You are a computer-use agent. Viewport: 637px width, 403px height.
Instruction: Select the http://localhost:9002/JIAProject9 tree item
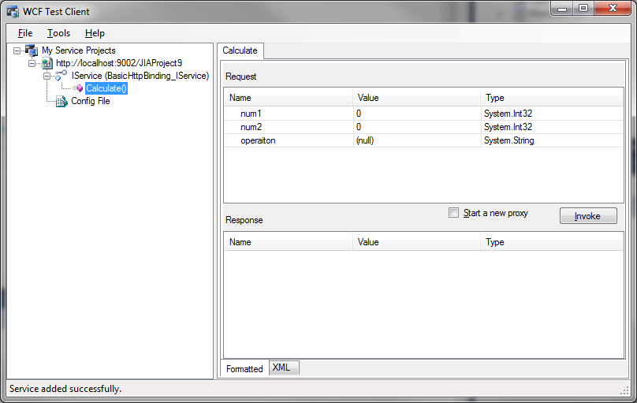pos(119,63)
